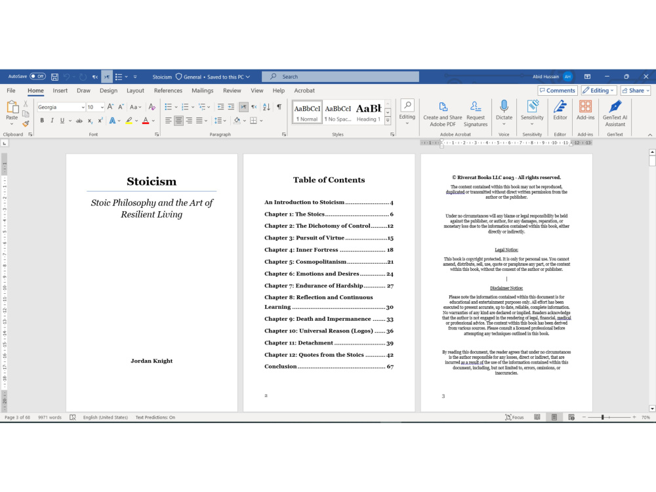Click the vertical scrollbar down arrow
Viewport: 656px width, 492px height.
tap(652, 408)
